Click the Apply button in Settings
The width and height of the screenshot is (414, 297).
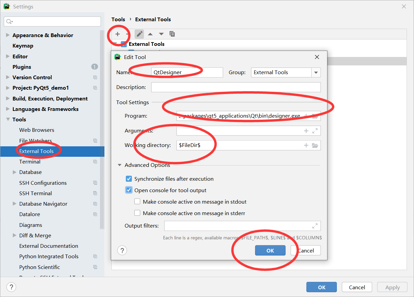[392, 287]
